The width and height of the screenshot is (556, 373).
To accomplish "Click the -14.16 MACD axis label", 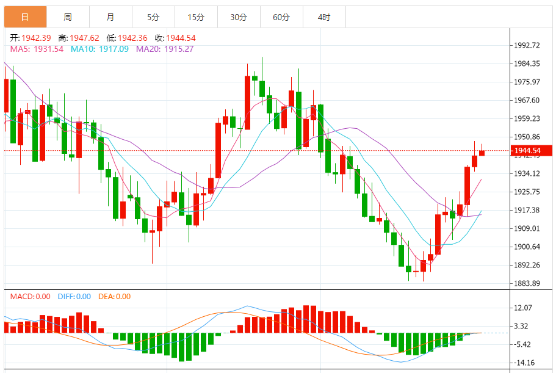I will [524, 363].
